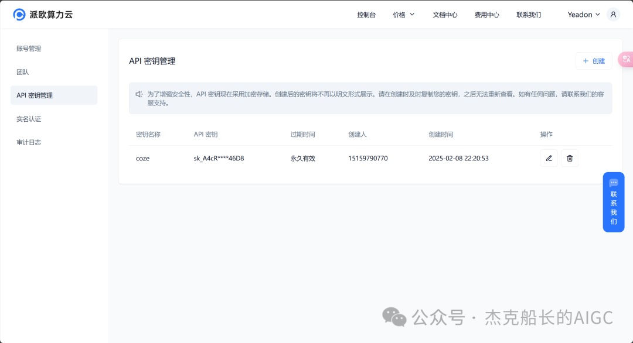Click the masked key sk_A4cR****46D8
Image resolution: width=633 pixels, height=343 pixels.
[x=219, y=159]
